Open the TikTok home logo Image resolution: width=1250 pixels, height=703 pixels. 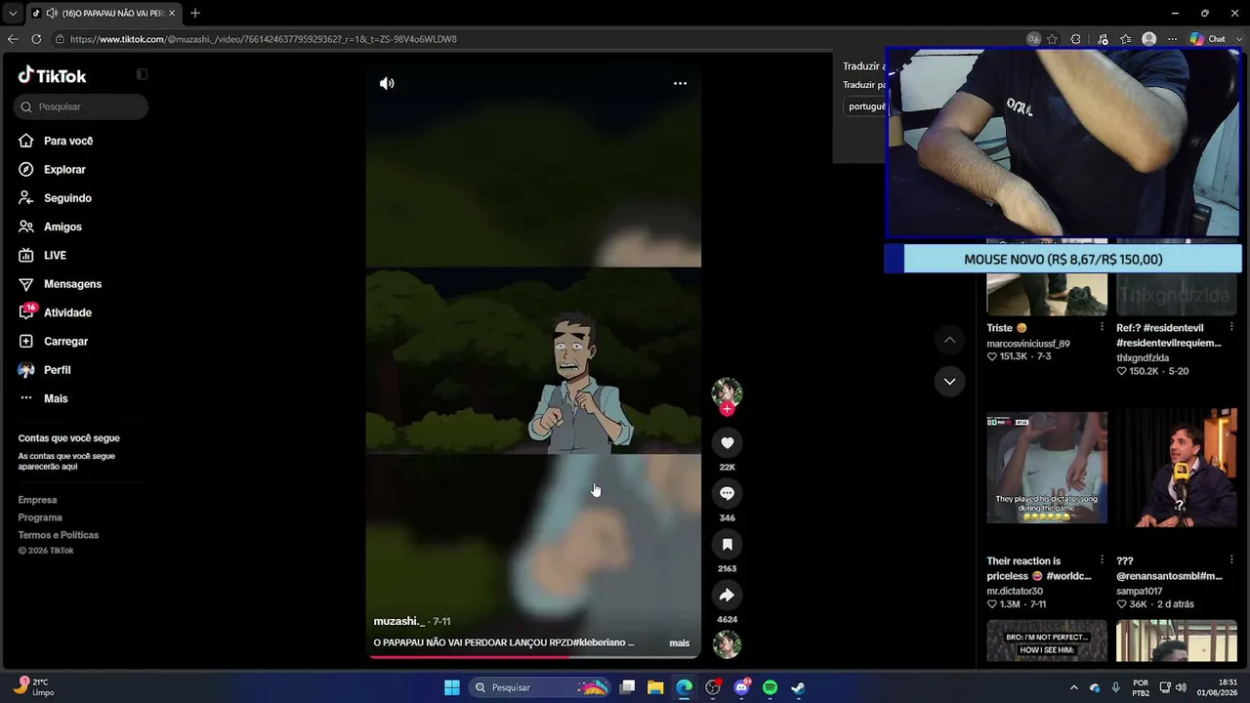53,75
